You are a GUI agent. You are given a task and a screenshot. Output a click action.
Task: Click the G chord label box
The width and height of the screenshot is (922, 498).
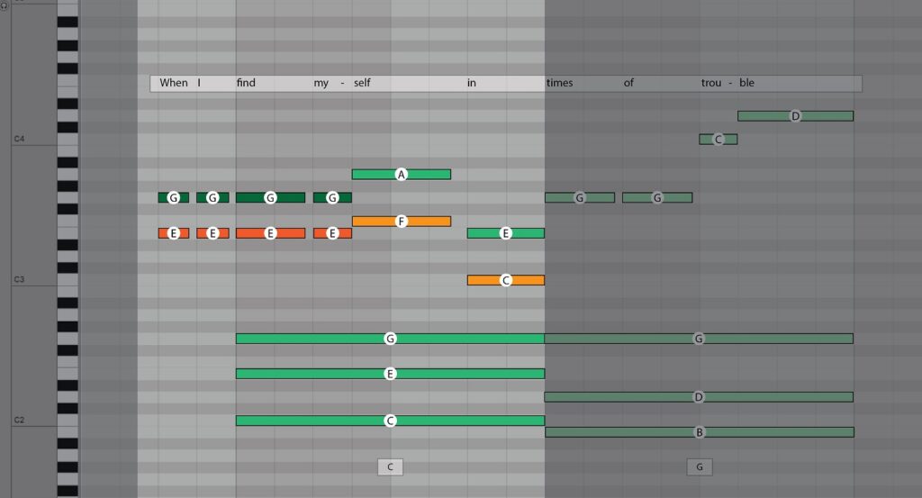coord(699,466)
